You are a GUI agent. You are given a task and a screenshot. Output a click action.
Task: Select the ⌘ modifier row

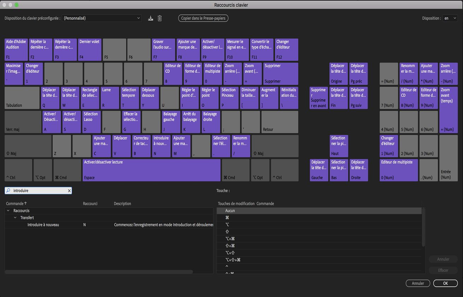318,218
